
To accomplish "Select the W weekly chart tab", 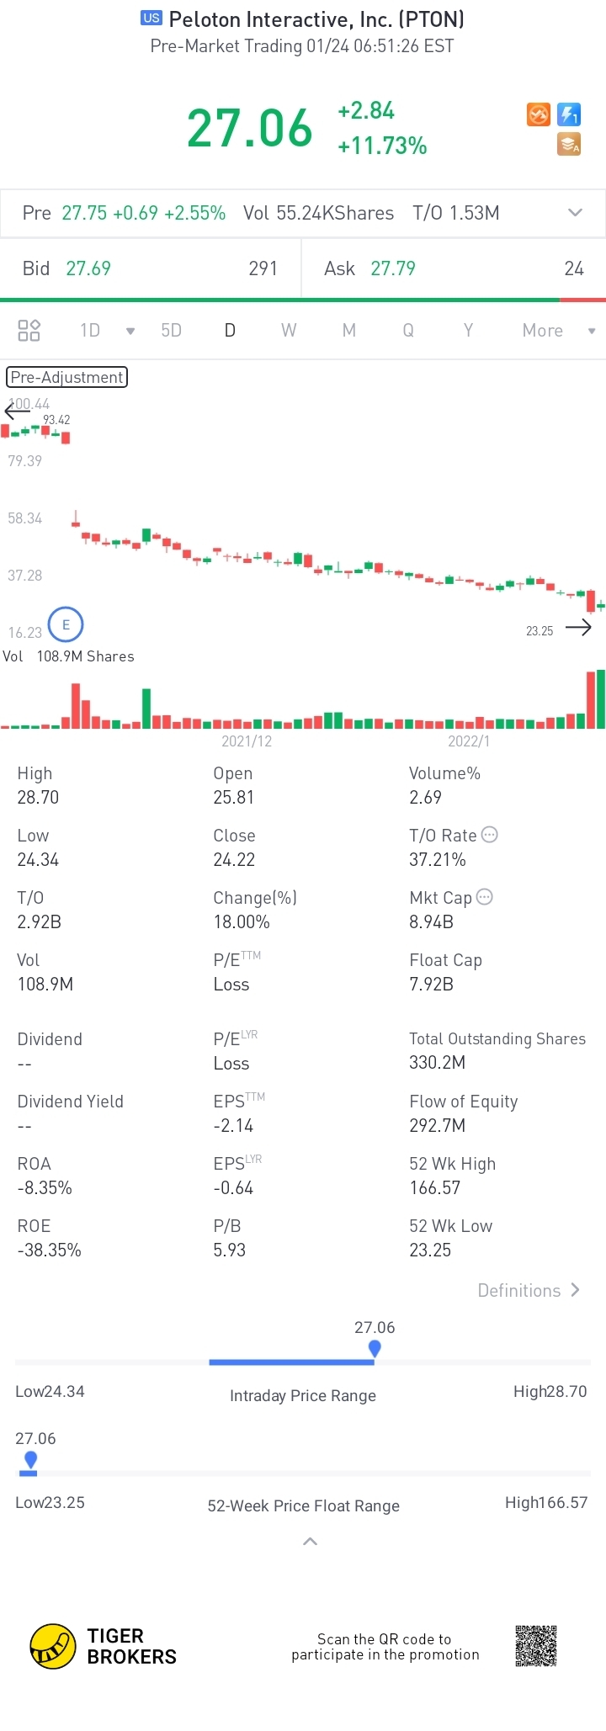I will pos(289,330).
